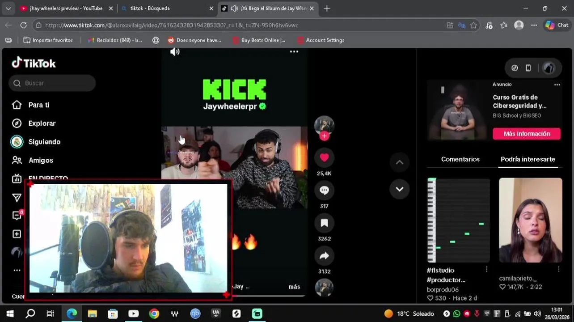
Task: Go to the next video arrow
Action: (x=399, y=189)
